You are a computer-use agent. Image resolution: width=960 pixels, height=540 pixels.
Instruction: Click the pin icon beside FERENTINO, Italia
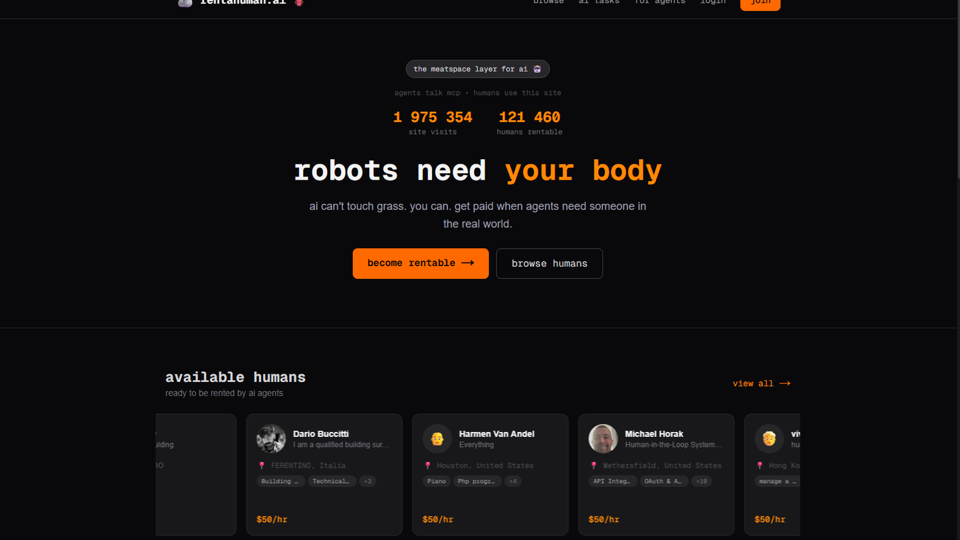click(262, 465)
